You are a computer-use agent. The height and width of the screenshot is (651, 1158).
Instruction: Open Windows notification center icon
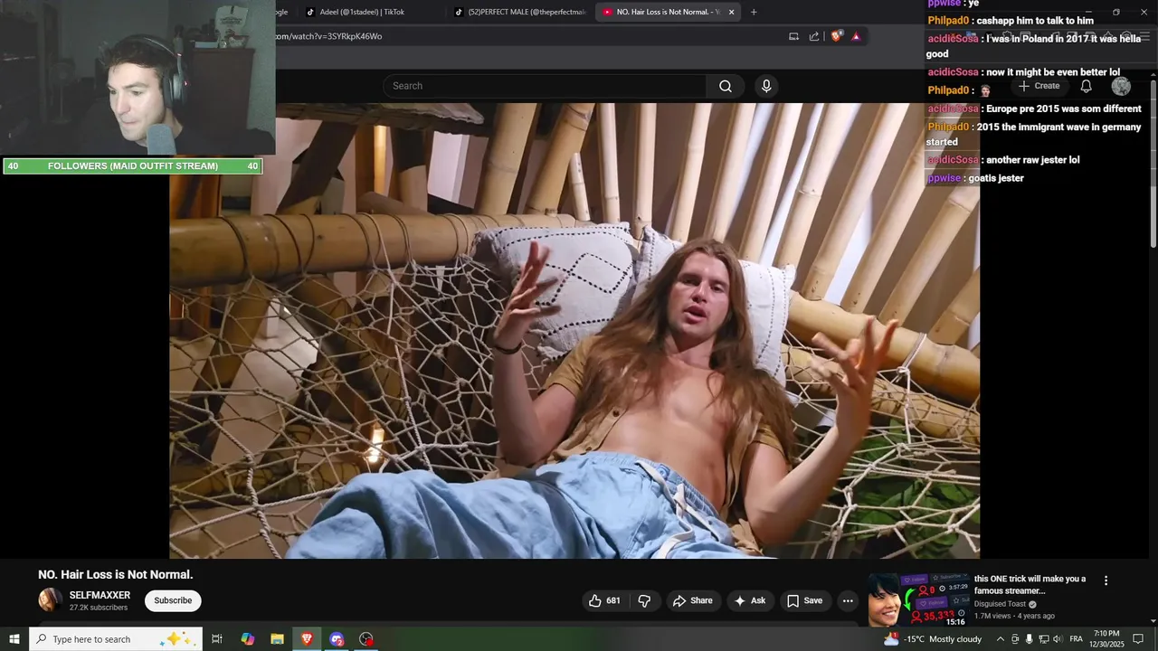[1139, 639]
